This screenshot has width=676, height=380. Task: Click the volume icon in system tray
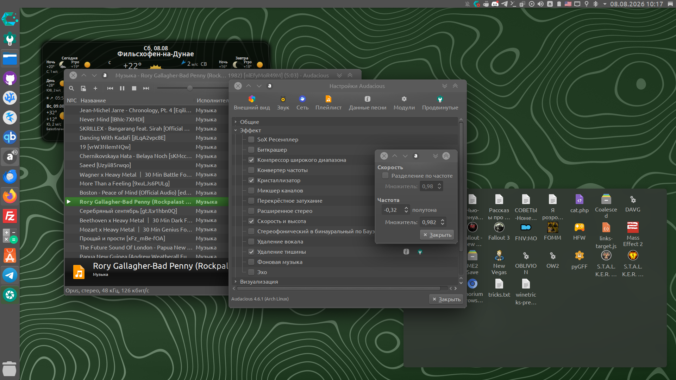540,4
